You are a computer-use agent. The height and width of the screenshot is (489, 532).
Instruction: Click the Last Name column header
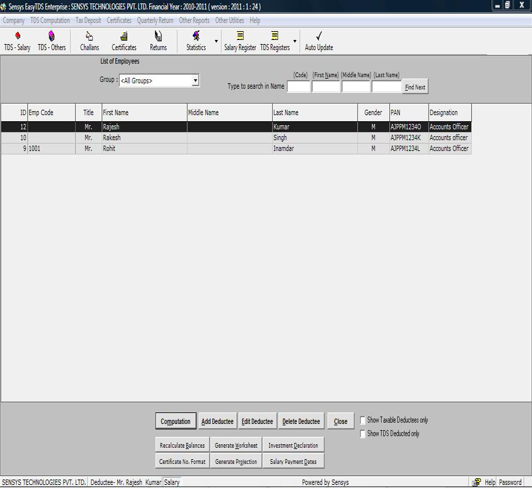(x=315, y=112)
